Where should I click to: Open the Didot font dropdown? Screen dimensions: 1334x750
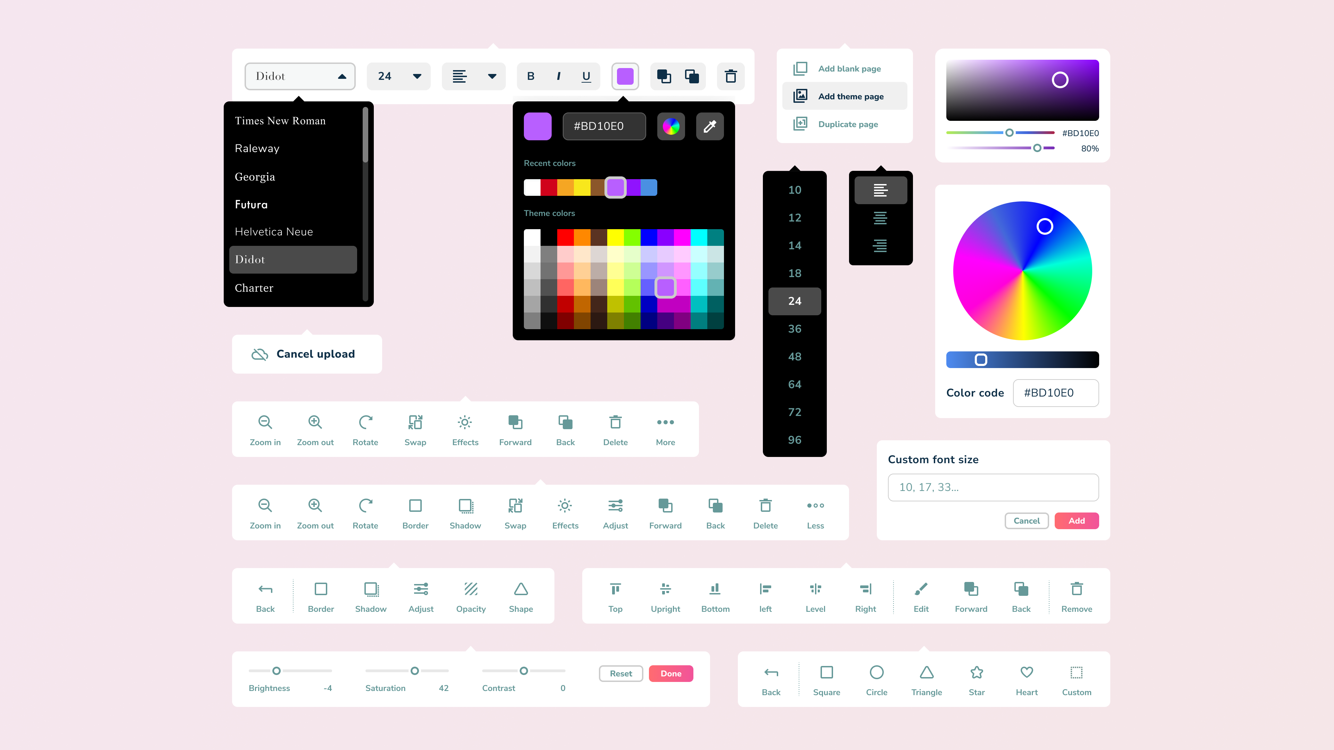click(x=300, y=76)
